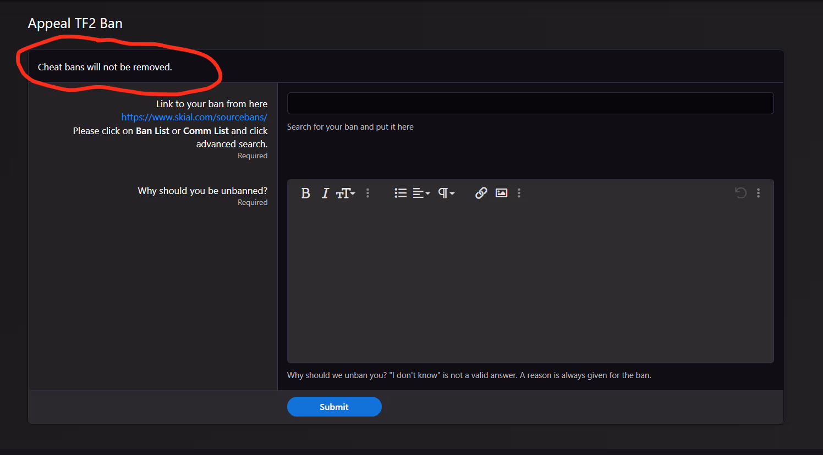
Task: Click into the unban reason text area
Action: [x=530, y=284]
